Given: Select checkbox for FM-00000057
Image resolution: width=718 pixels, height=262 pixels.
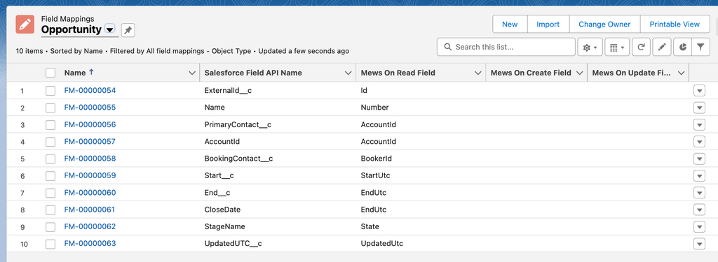Looking at the screenshot, I should 50,142.
